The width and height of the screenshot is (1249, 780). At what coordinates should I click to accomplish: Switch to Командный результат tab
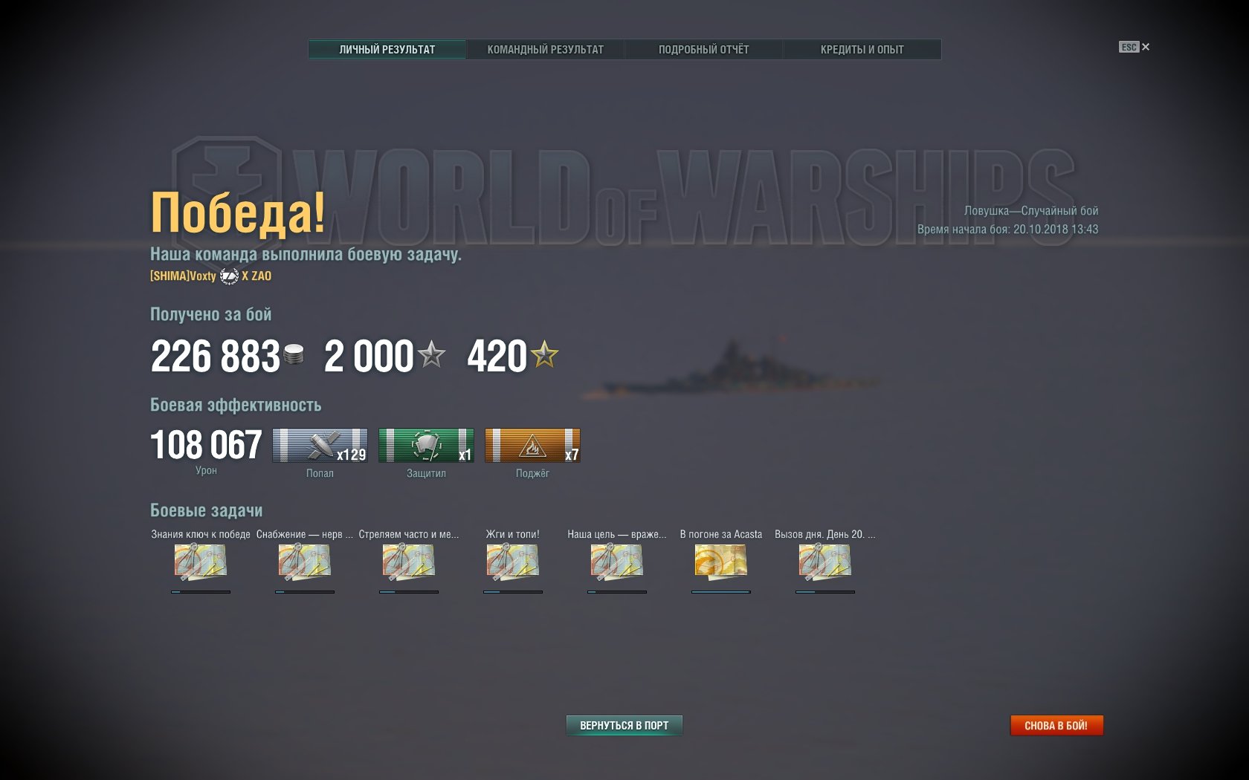[546, 50]
